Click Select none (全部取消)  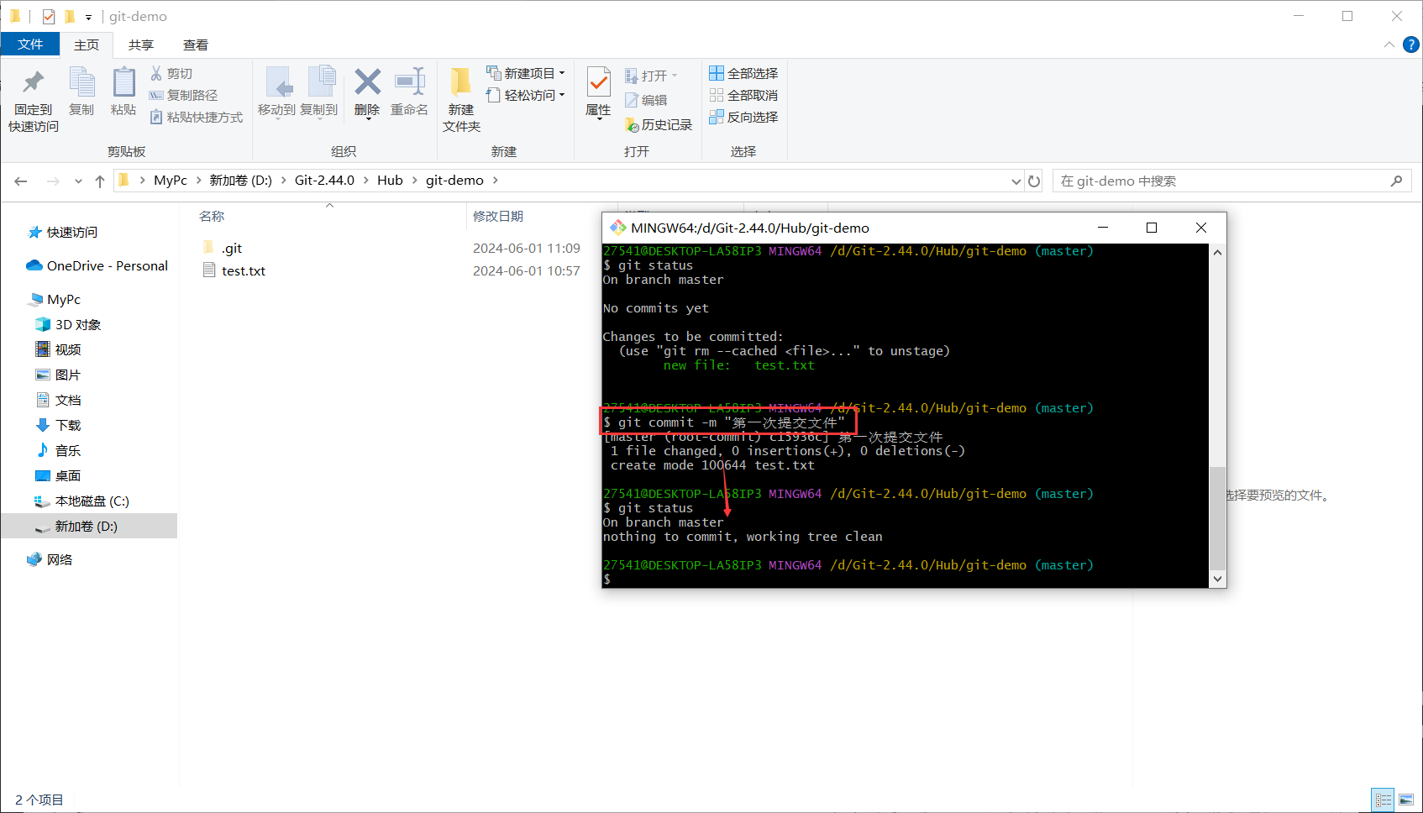pyautogui.click(x=743, y=95)
